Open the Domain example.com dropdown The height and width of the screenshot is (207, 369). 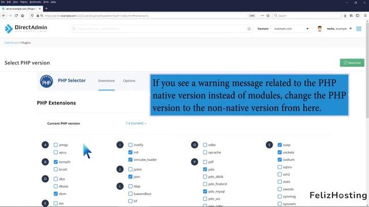(x=291, y=29)
